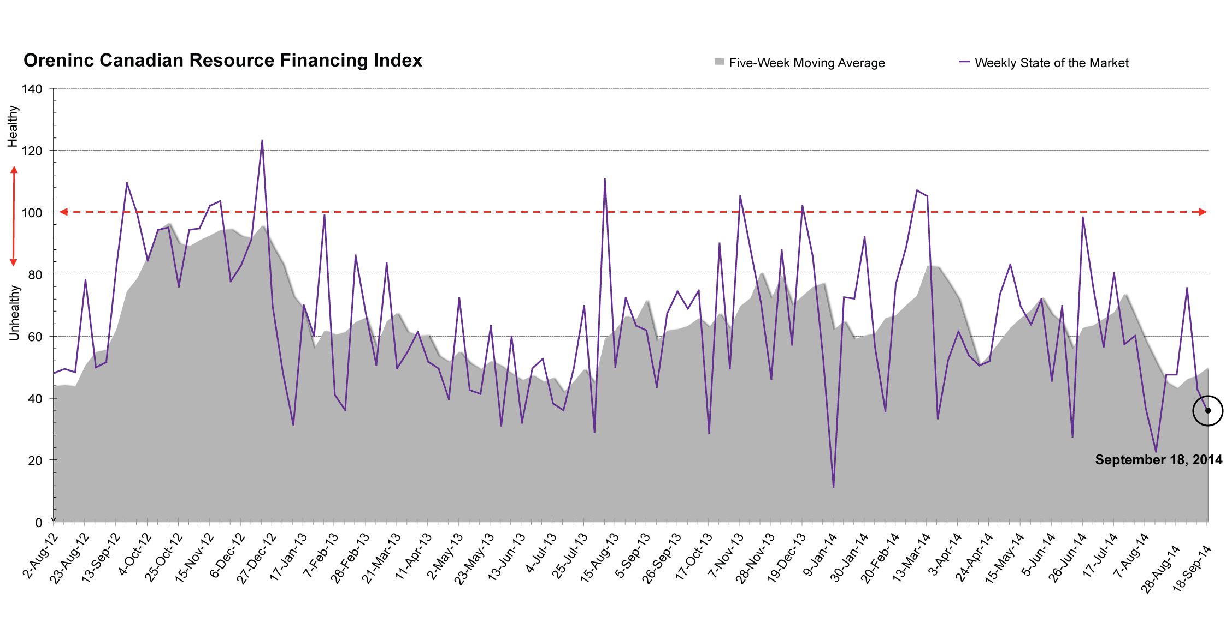This screenshot has height=622, width=1226.
Task: Click the black data point marking September 18, 2014
Action: click(1208, 411)
